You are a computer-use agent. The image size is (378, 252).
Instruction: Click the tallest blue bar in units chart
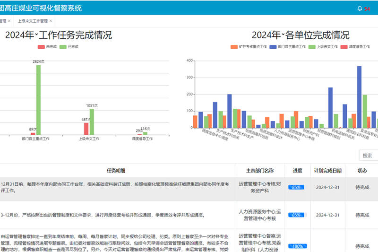coord(359,97)
